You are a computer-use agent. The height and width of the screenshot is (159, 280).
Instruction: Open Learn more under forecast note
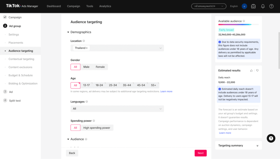225,133
